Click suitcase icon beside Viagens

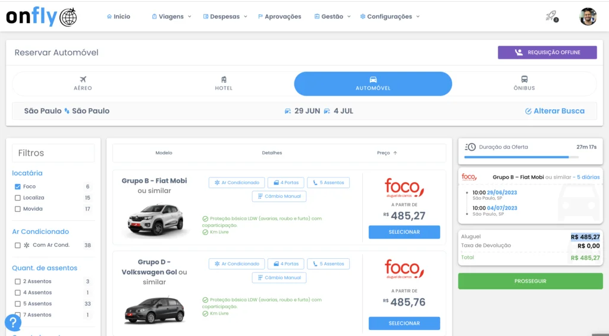(154, 17)
